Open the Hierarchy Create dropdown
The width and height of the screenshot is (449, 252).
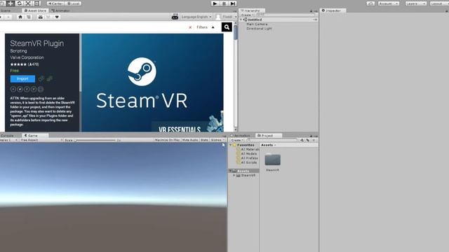246,15
